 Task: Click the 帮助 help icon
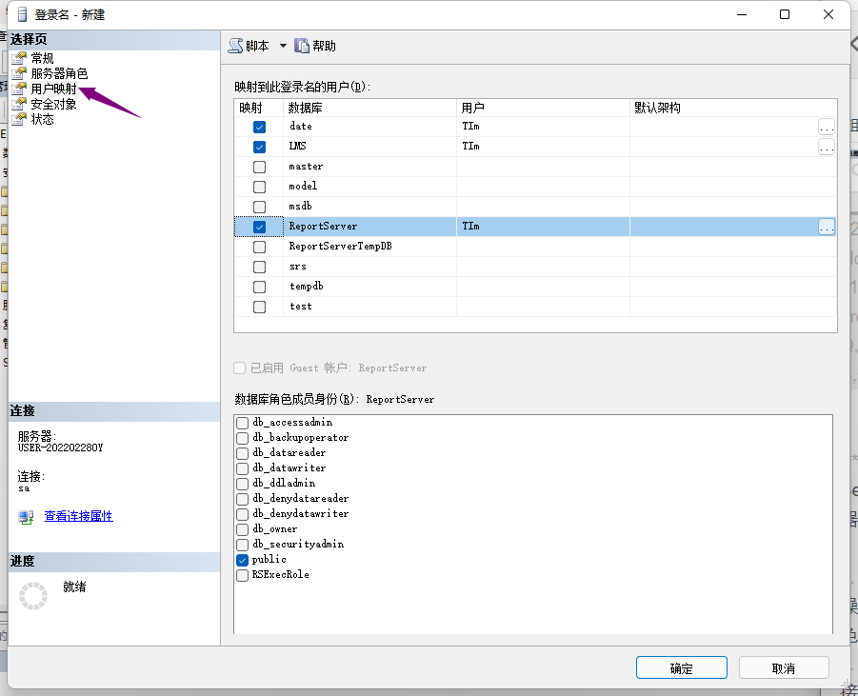coord(302,46)
